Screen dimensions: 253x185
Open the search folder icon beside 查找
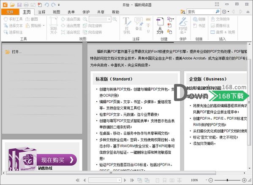(183, 12)
